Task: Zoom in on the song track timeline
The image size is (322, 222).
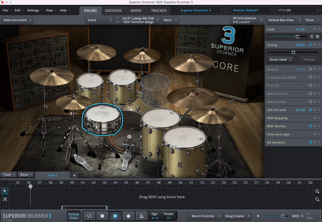Action: tap(317, 191)
